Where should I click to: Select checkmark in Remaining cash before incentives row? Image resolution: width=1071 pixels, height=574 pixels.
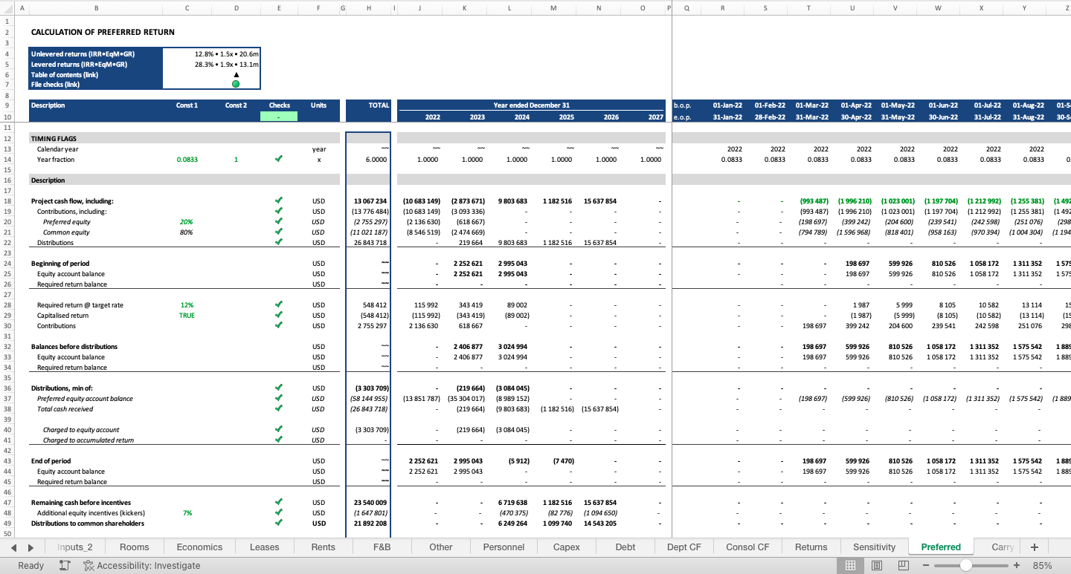279,502
